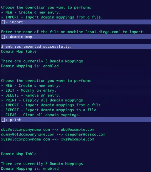Click the diegoher@cisco.com address
The height and width of the screenshot is (172, 151).
[85, 134]
